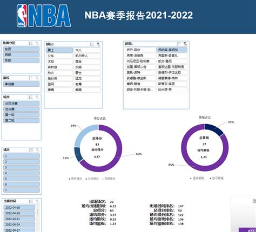Click the 篮板占比 chart title
256x232 pixels.
tap(205, 118)
